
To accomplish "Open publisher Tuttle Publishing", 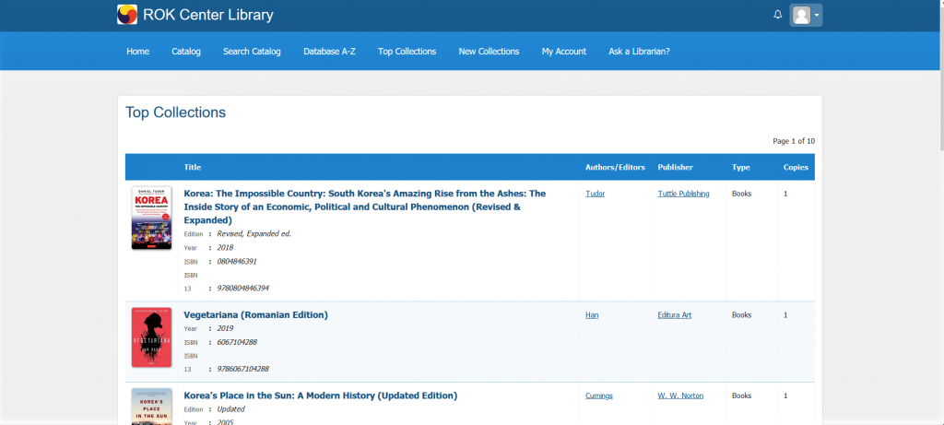I will pos(683,194).
